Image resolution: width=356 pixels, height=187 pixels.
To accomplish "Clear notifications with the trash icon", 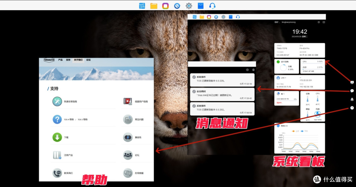I will tap(253, 70).
